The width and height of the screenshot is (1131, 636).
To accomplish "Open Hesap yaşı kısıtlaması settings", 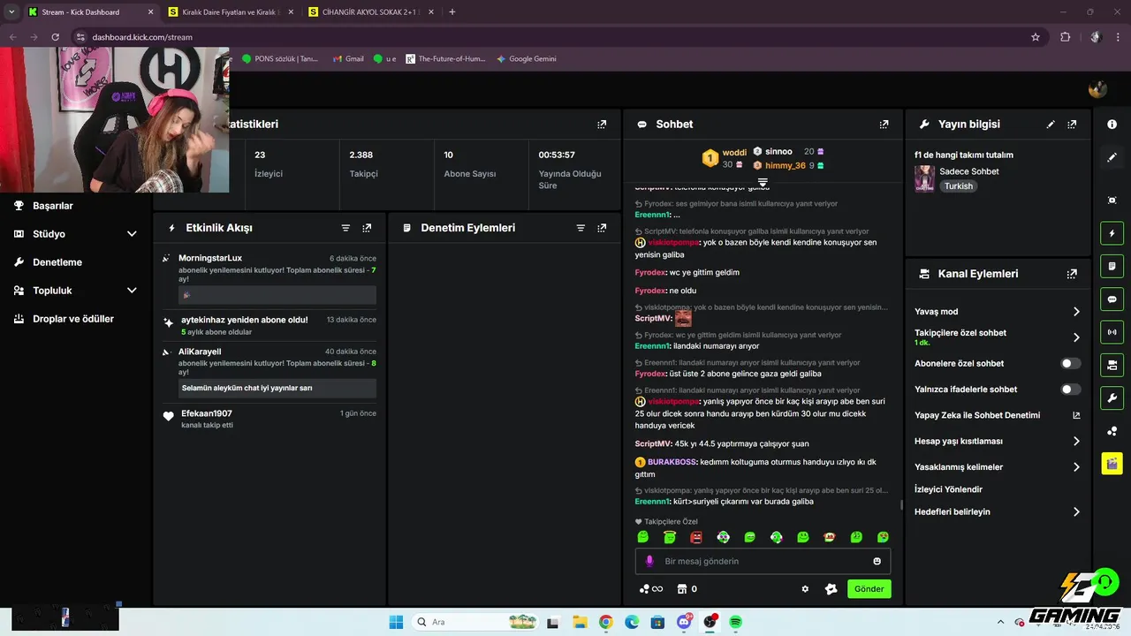I will 998,441.
